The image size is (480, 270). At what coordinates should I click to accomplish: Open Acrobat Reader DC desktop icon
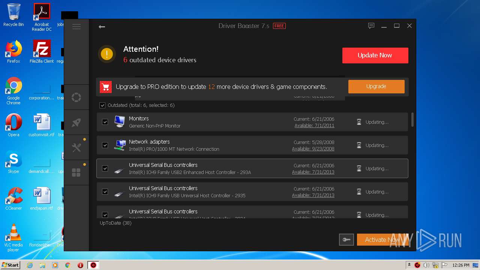click(x=42, y=17)
